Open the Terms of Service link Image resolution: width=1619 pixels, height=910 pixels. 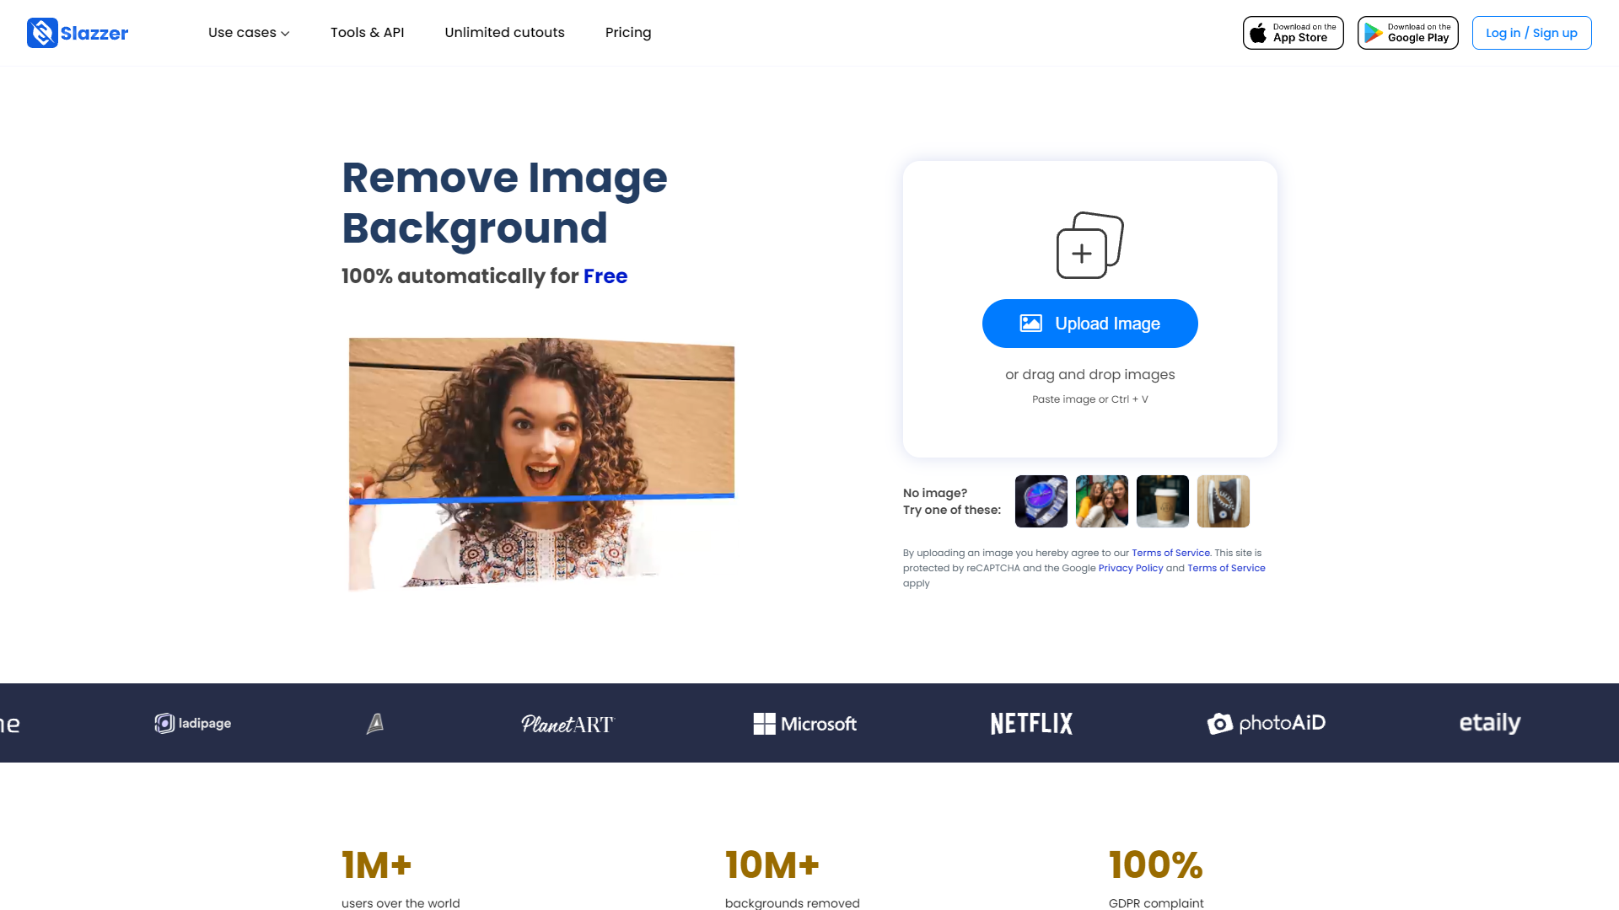1170,553
